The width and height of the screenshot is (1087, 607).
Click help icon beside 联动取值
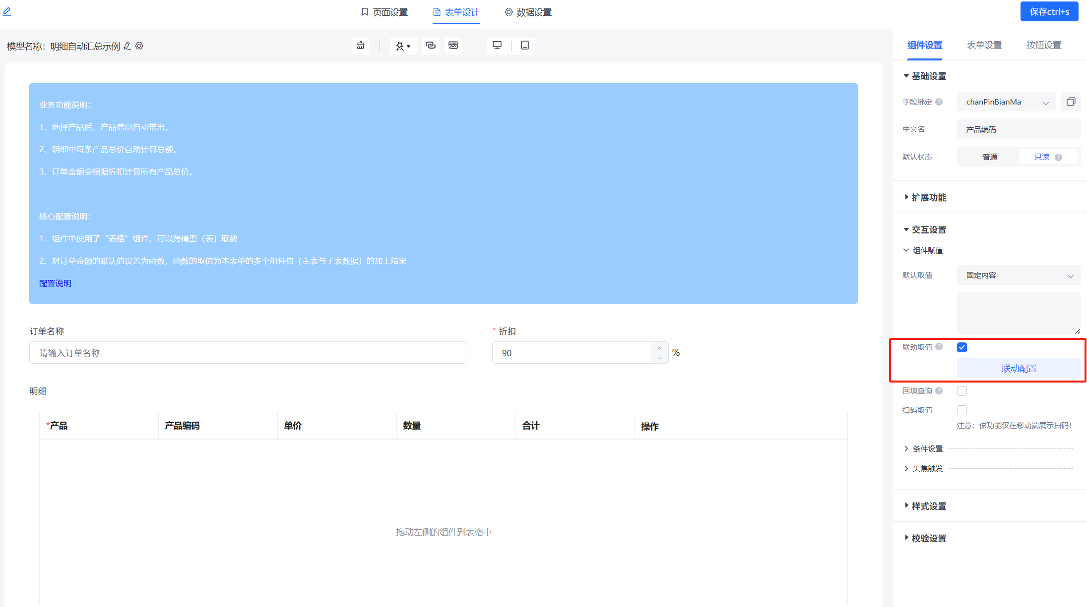tap(939, 347)
